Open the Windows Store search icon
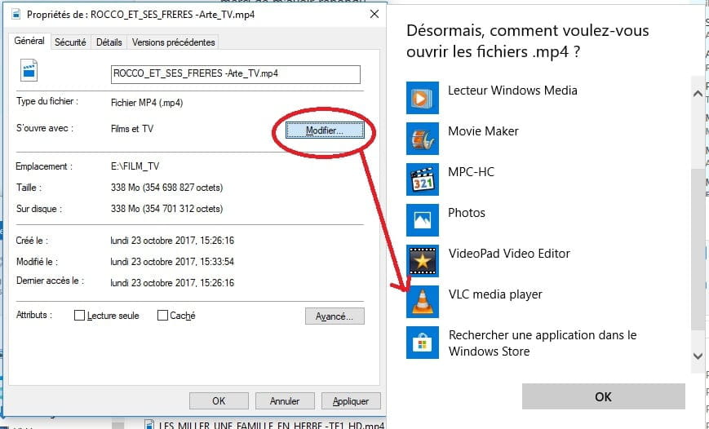 (x=423, y=343)
